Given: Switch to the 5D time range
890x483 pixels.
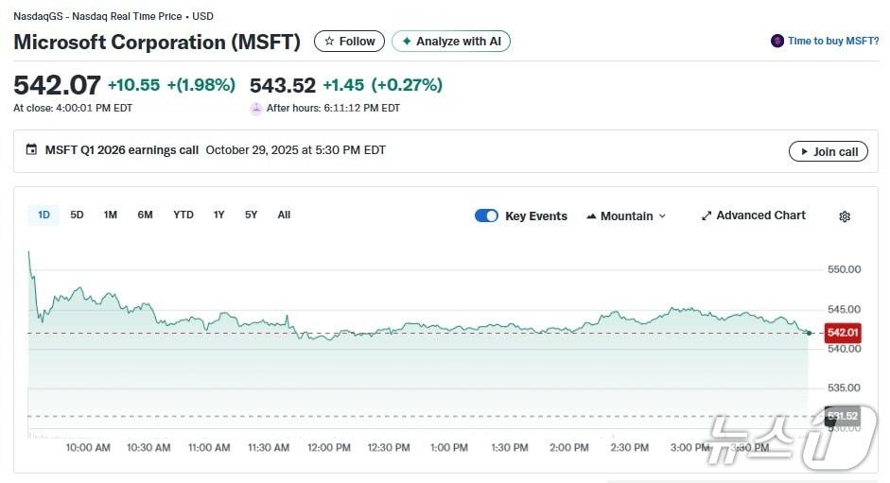Looking at the screenshot, I should pos(77,216).
